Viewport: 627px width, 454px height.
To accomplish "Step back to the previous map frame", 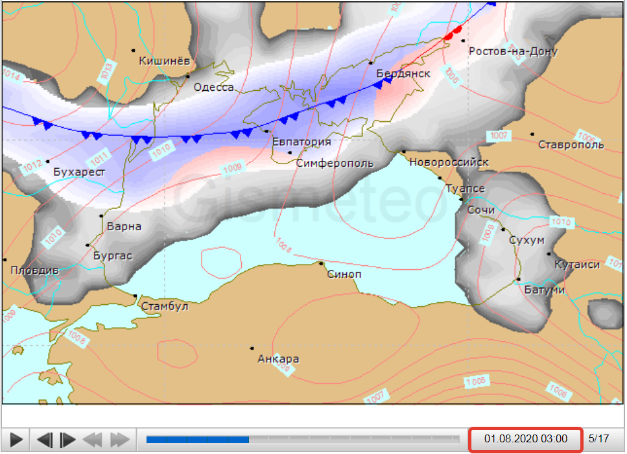I will pyautogui.click(x=45, y=440).
